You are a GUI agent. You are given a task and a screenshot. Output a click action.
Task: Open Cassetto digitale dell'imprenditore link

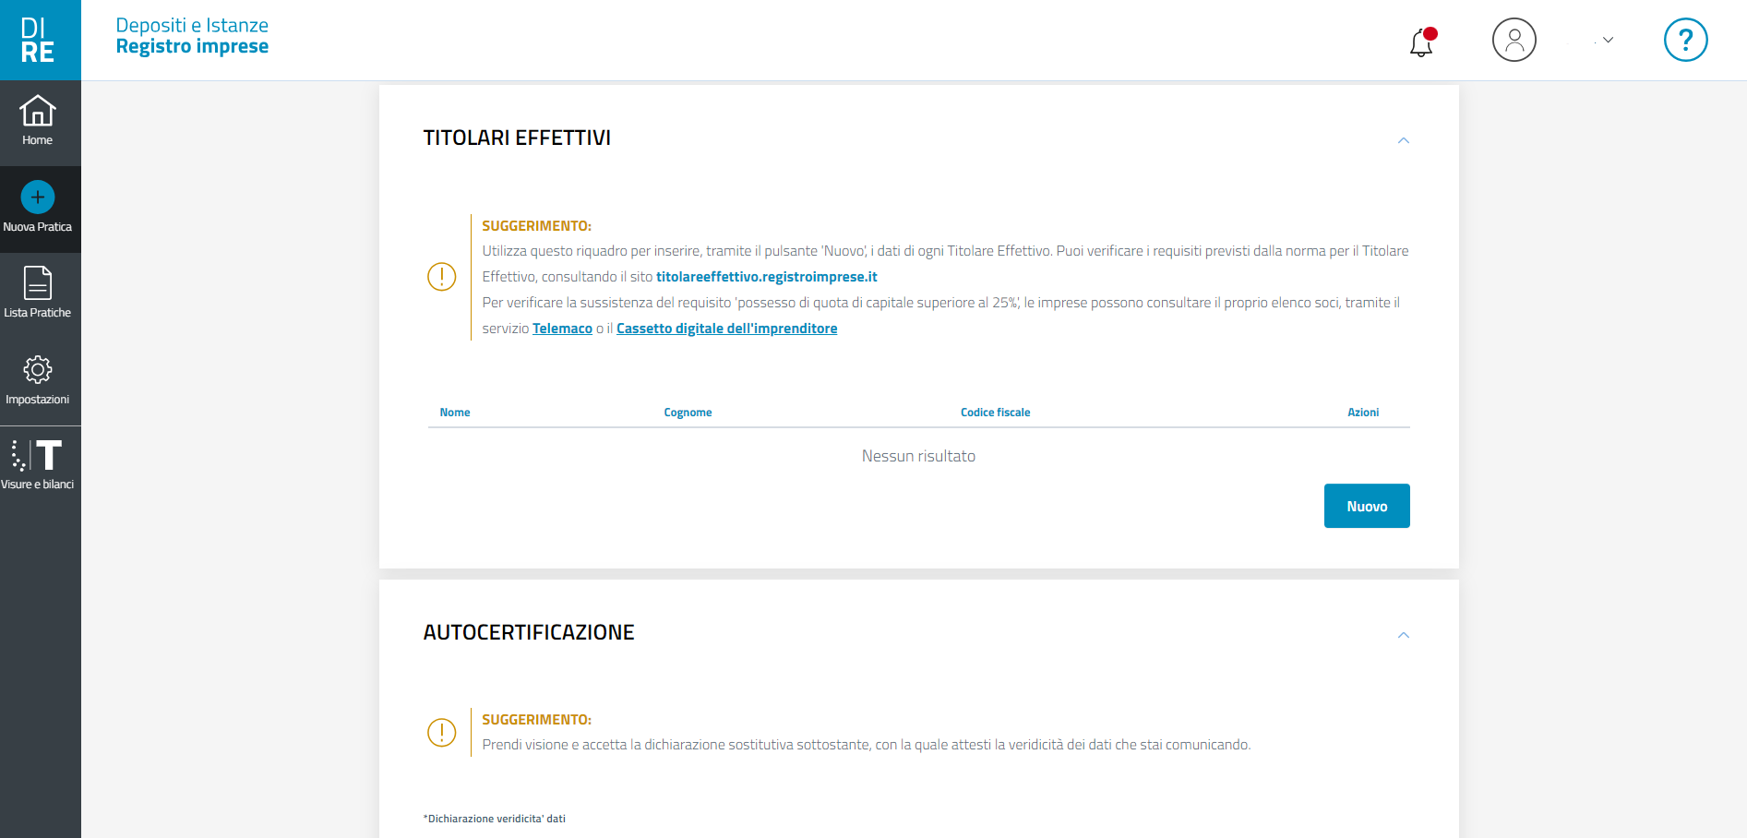pyautogui.click(x=726, y=329)
